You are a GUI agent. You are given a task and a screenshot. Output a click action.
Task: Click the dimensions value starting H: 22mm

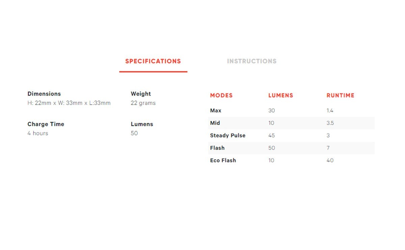click(x=69, y=103)
